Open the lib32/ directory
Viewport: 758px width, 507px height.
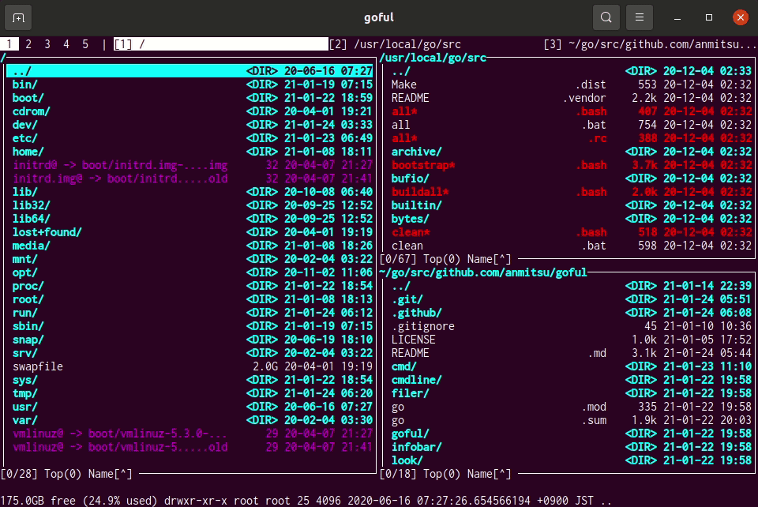tap(193, 205)
